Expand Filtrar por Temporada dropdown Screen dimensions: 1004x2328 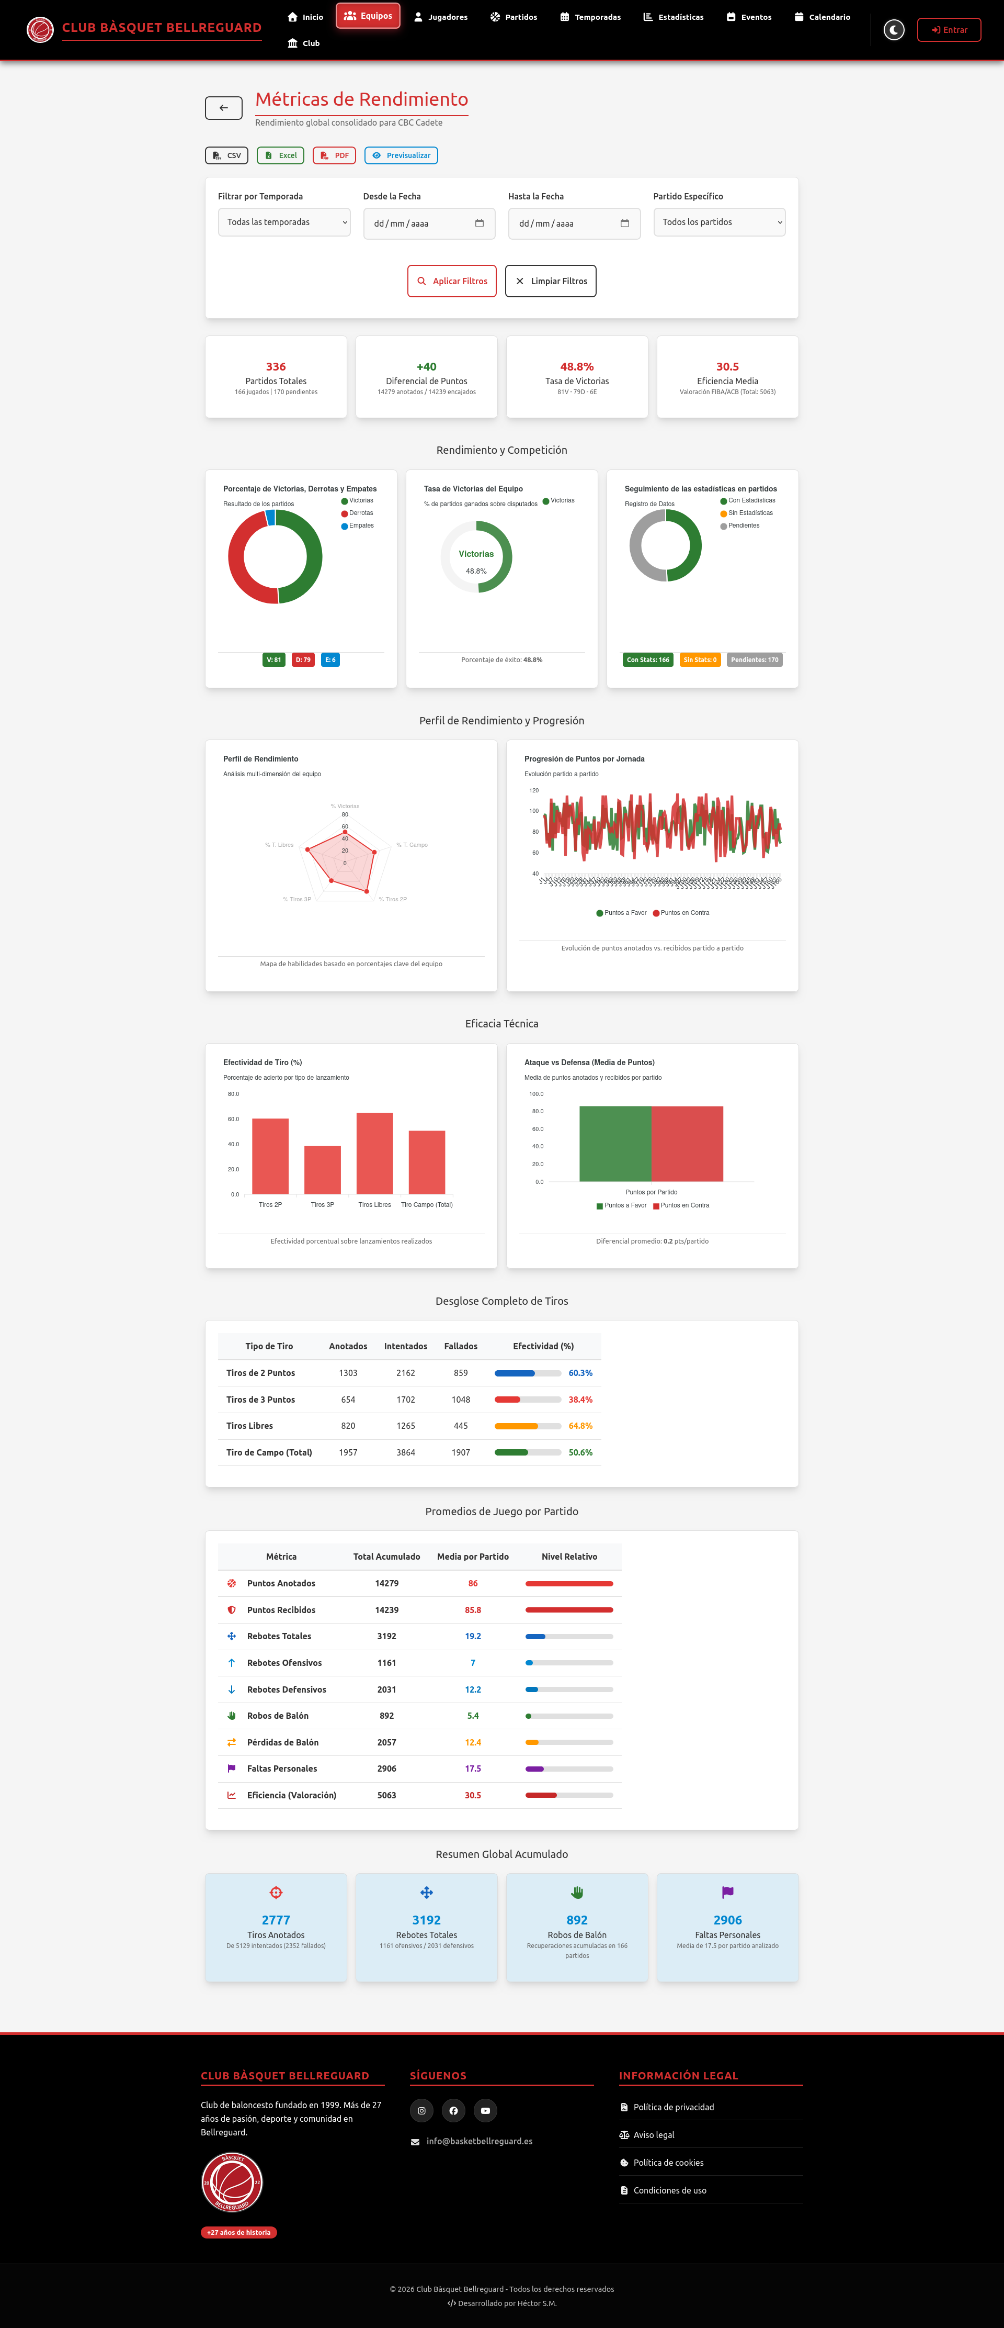point(284,222)
